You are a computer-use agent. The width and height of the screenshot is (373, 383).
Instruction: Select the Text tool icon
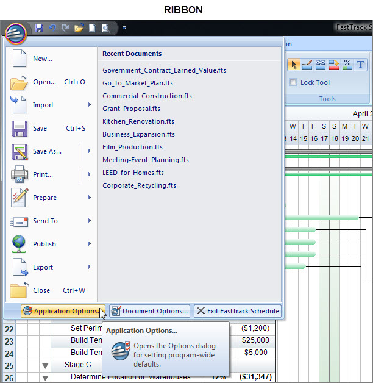click(x=361, y=64)
